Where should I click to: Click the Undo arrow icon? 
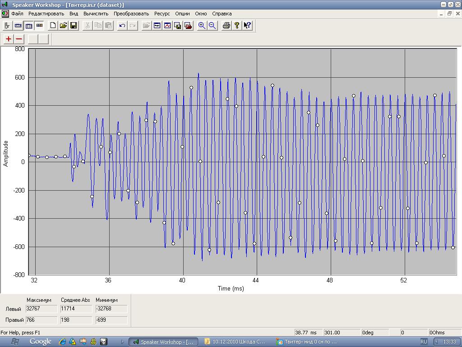[x=122, y=26]
